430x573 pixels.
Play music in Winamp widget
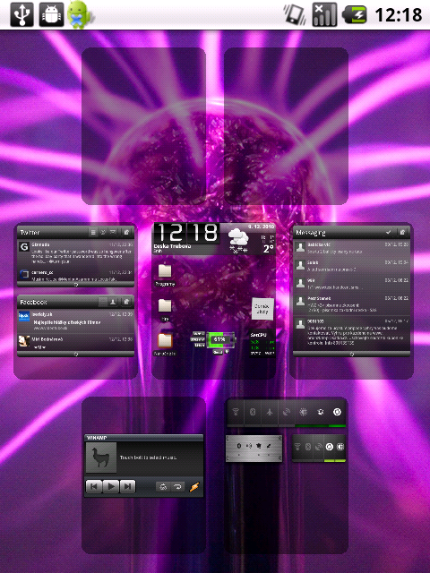111,486
